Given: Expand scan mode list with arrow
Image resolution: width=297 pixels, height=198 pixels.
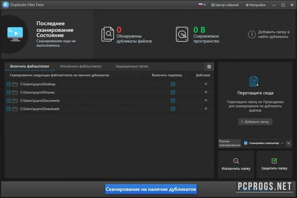Looking at the screenshot, I should coord(288,143).
